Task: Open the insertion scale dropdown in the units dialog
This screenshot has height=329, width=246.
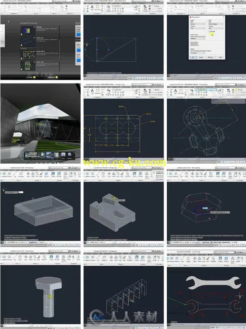Action: (197, 38)
